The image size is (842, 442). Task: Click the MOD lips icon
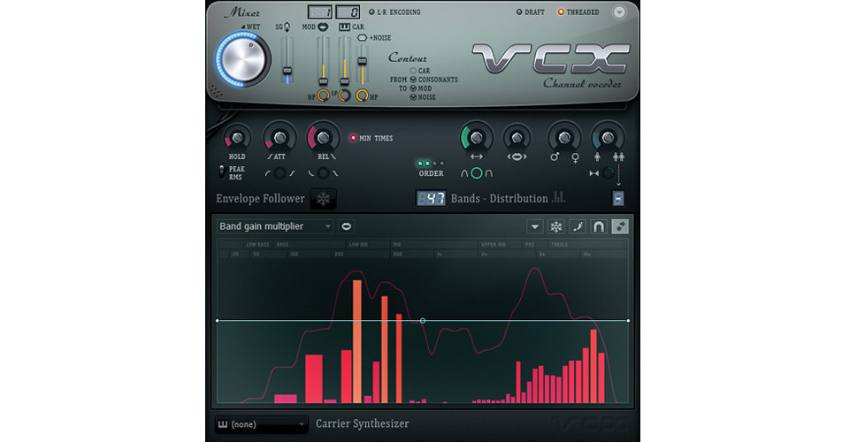(323, 27)
